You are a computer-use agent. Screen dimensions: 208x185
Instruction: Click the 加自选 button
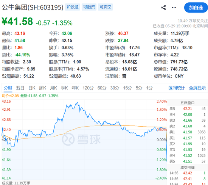pos(196,8)
